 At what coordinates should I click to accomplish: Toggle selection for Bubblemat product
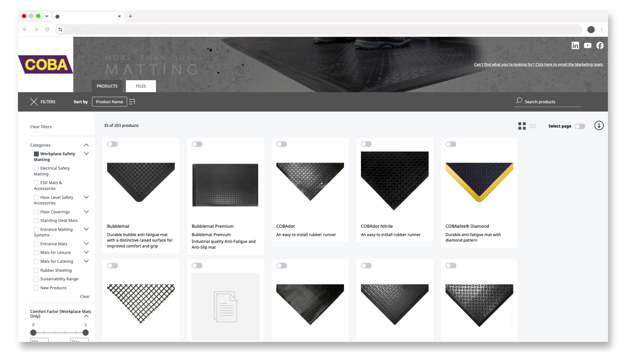click(x=113, y=144)
